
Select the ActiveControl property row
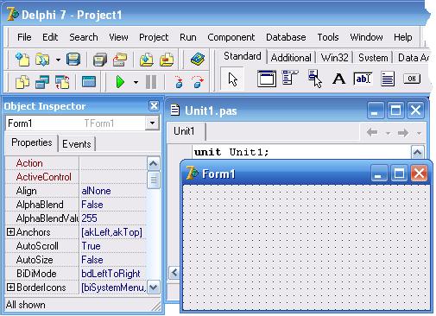pos(76,177)
